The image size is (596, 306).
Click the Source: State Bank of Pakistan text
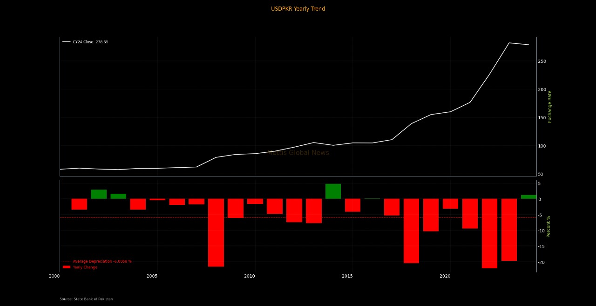86,299
